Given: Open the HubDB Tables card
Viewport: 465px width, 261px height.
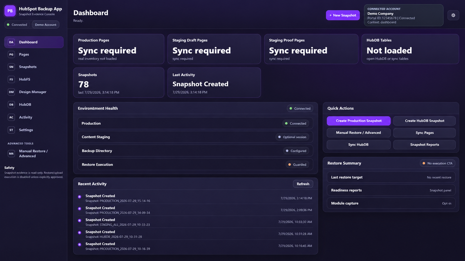Looking at the screenshot, I should (410, 49).
